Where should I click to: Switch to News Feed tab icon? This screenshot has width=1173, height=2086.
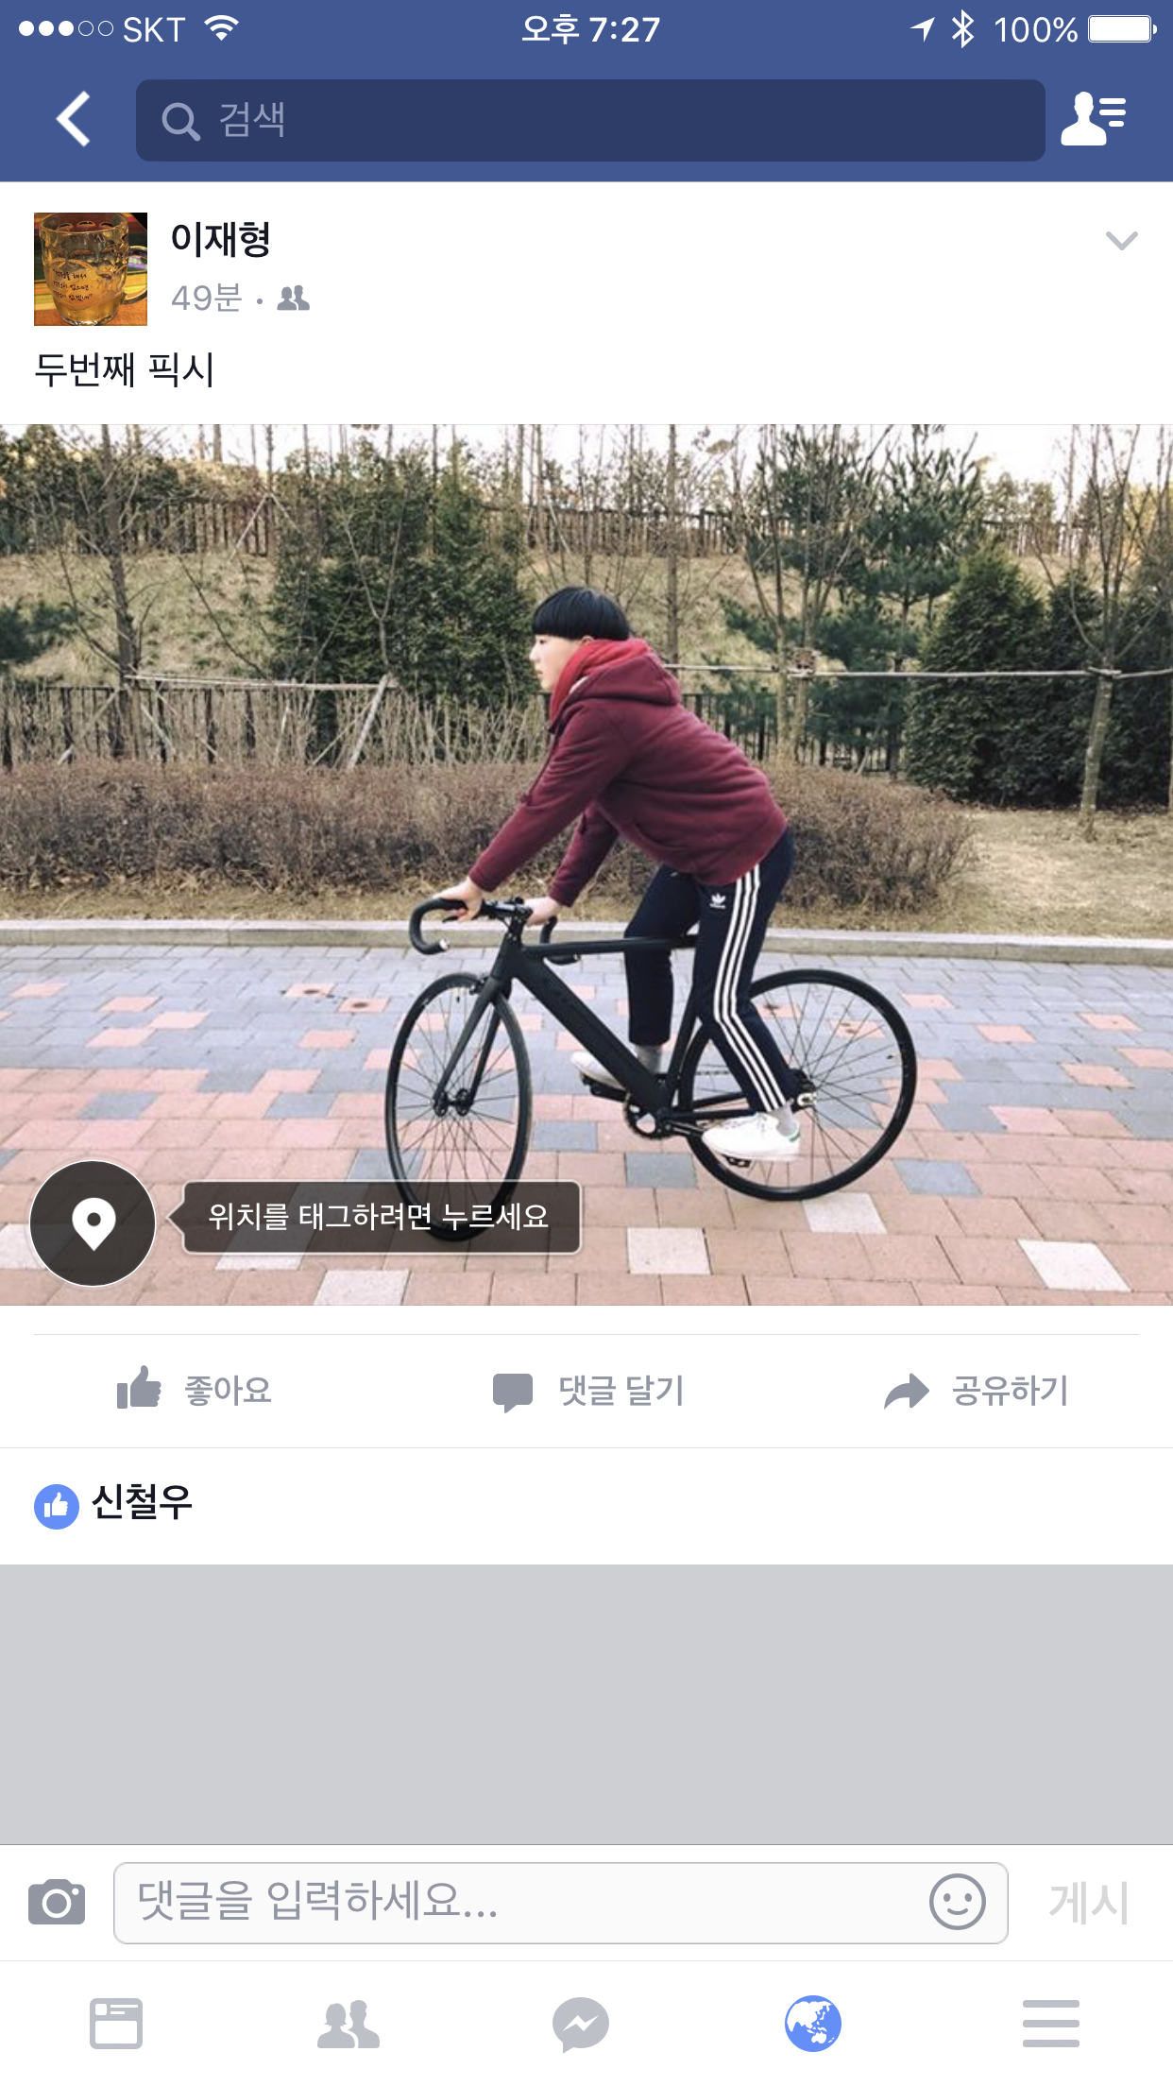pos(116,2023)
